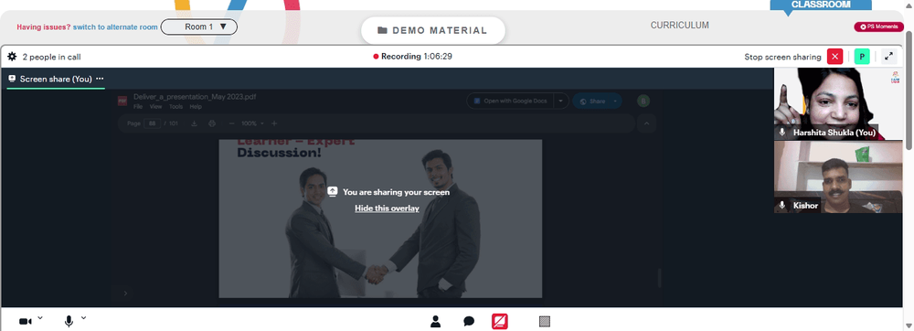Stop screen sharing with red X button

pyautogui.click(x=834, y=57)
